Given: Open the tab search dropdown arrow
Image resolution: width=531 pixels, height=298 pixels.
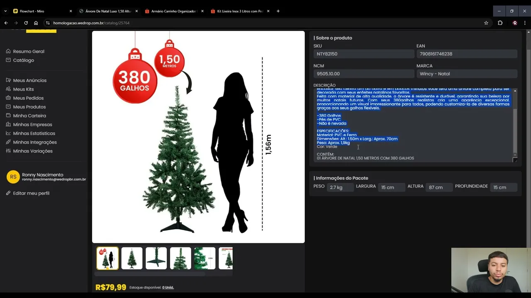Looking at the screenshot, I should coord(5,11).
